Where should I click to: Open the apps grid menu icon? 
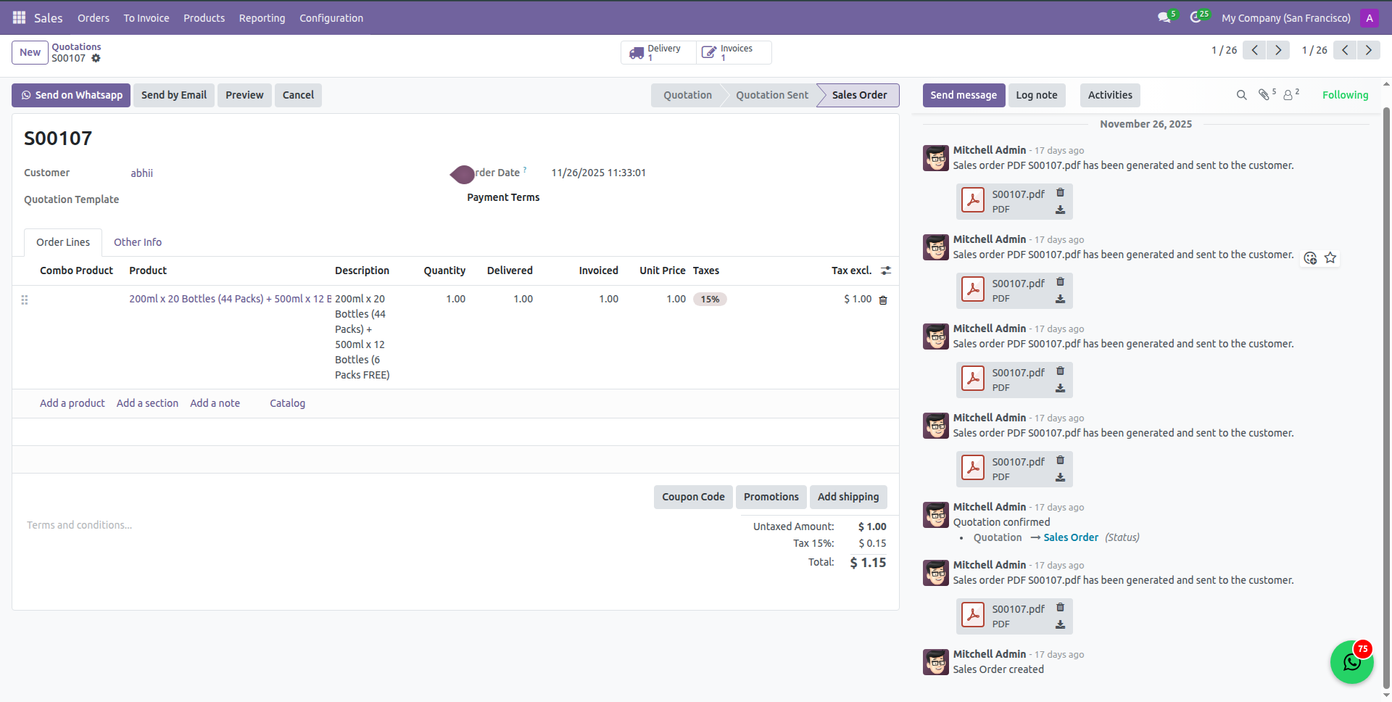tap(19, 17)
